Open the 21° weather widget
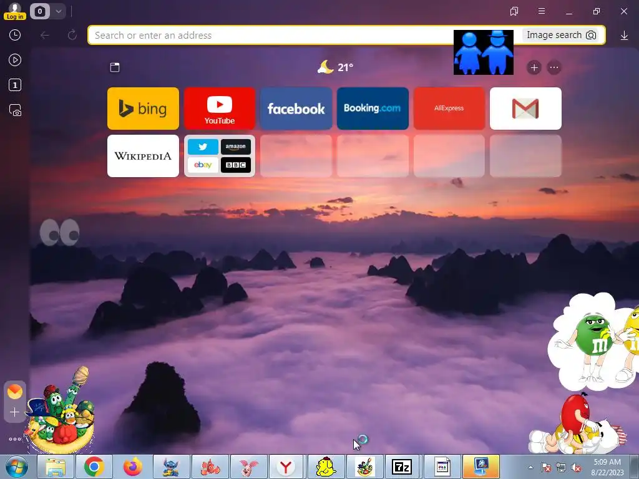The height and width of the screenshot is (479, 639). click(335, 67)
